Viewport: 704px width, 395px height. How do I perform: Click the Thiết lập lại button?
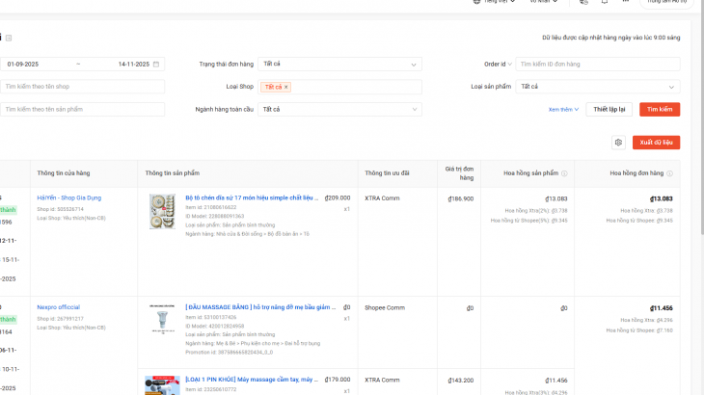point(609,110)
